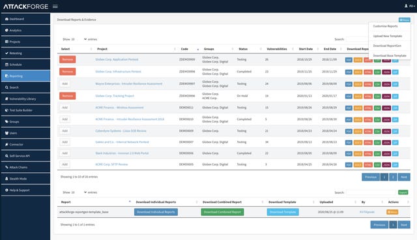The height and width of the screenshot is (240, 417).
Task: Open Connector in the sidebar
Action: coord(25,145)
